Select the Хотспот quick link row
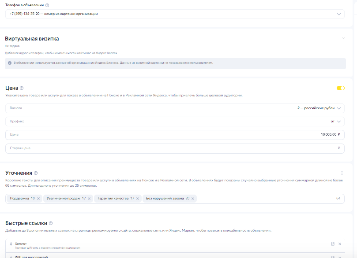Screen dimensions: 357x258 [x=175, y=246]
